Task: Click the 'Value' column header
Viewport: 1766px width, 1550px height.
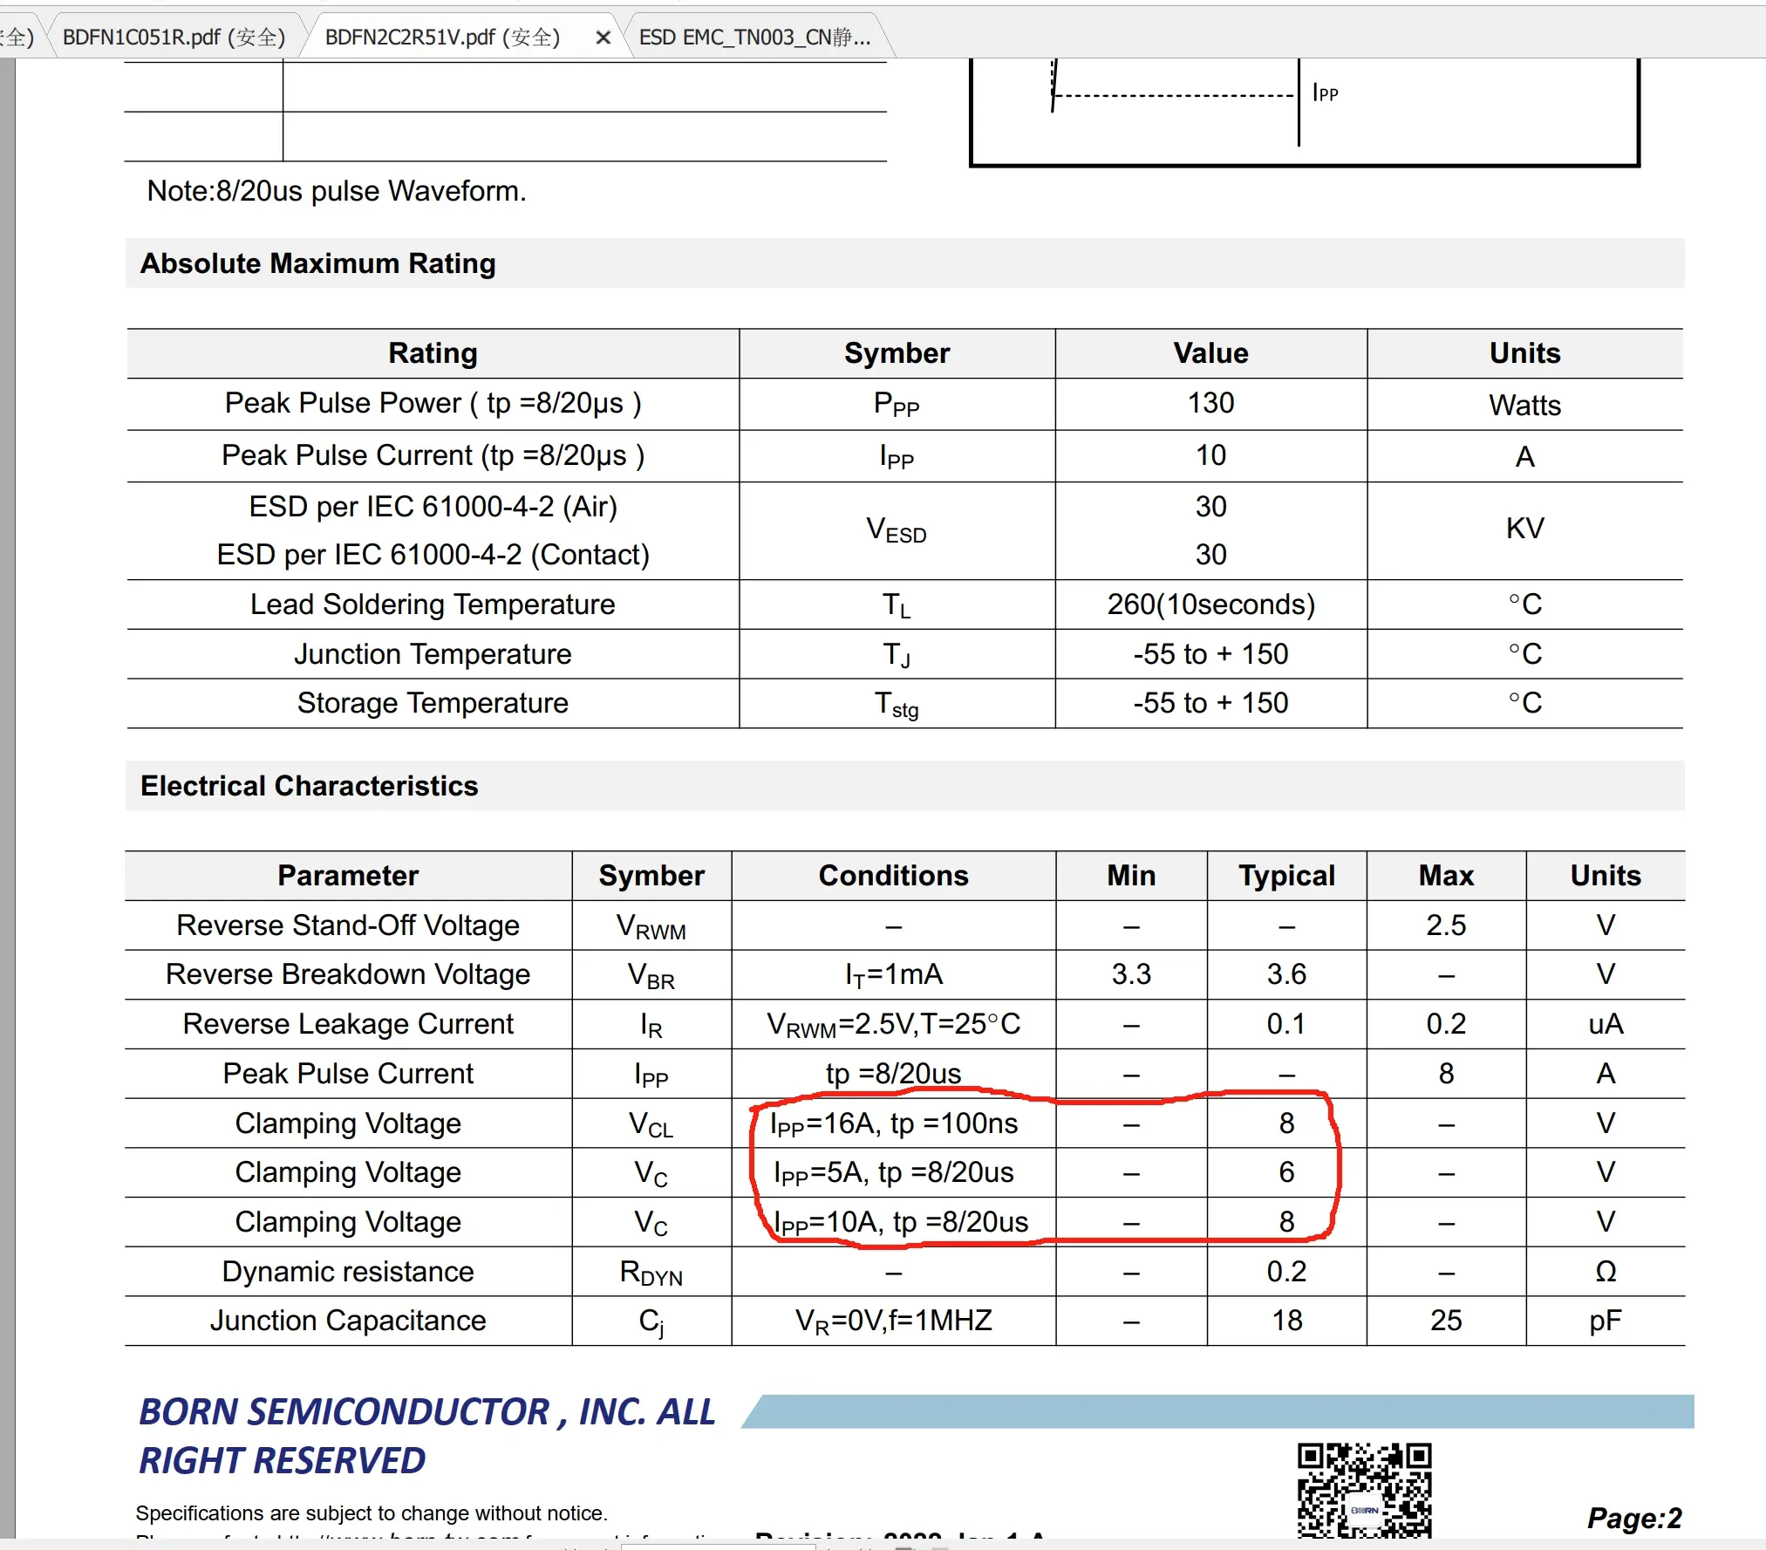Action: (1210, 353)
